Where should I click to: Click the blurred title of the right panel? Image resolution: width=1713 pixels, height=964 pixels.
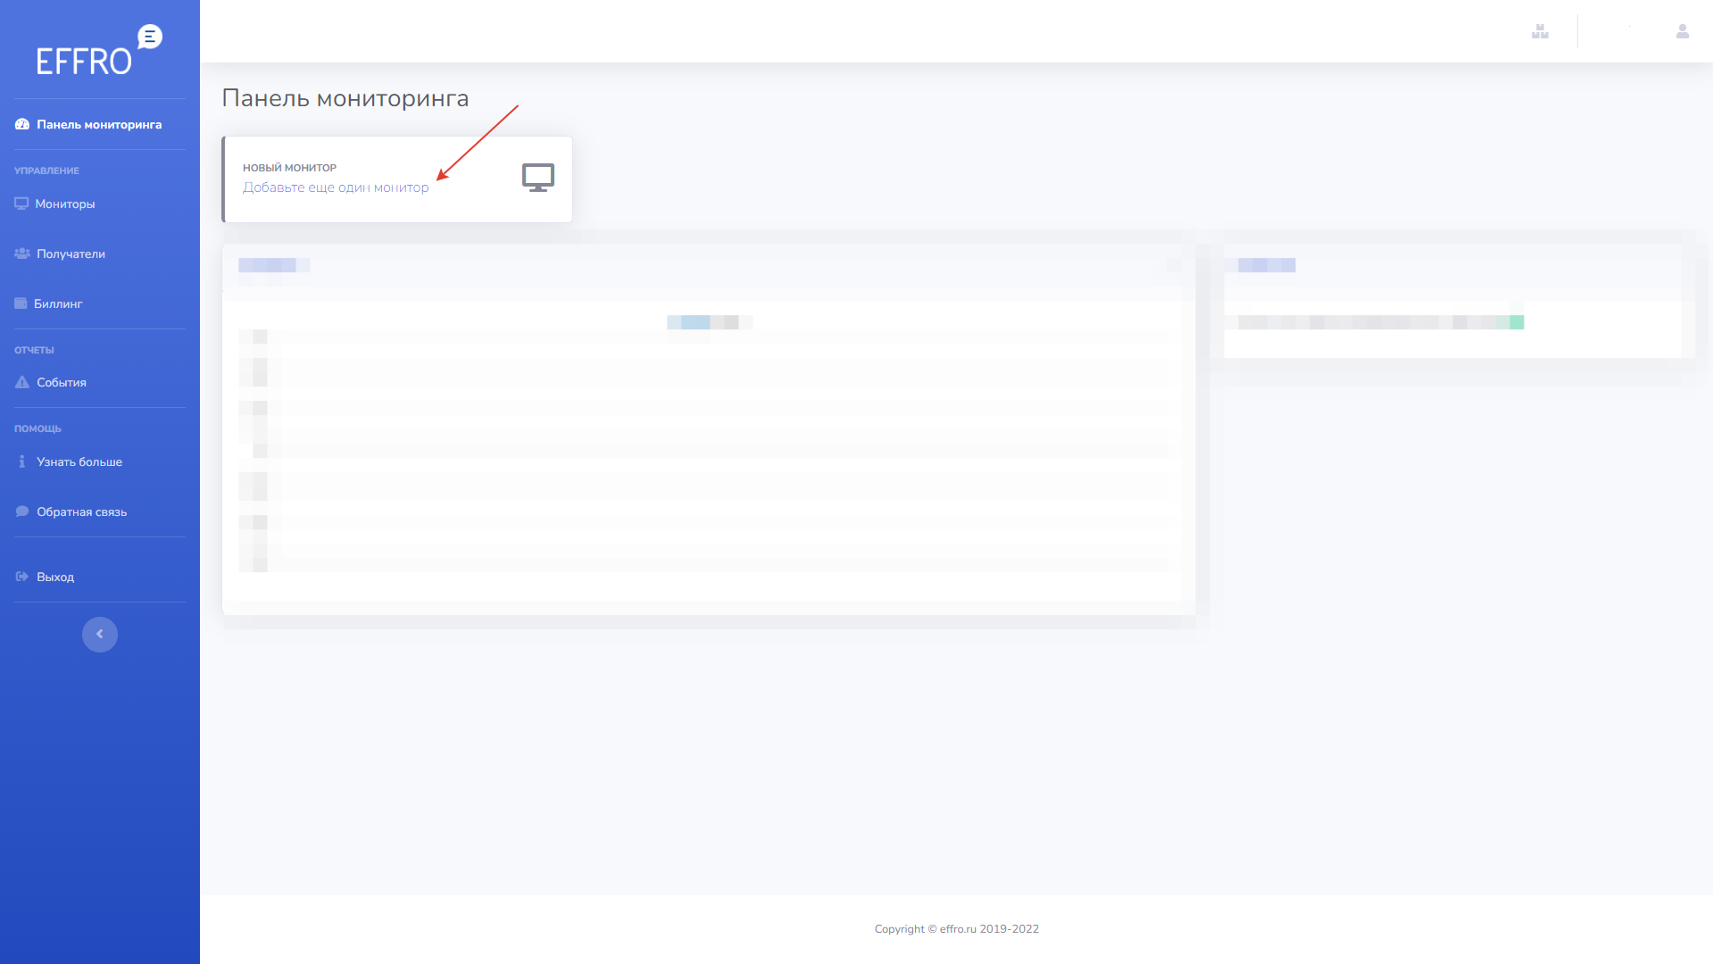[x=1266, y=266]
